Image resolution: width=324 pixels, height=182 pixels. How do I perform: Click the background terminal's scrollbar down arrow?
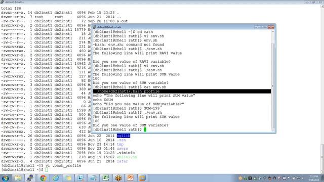point(322,172)
